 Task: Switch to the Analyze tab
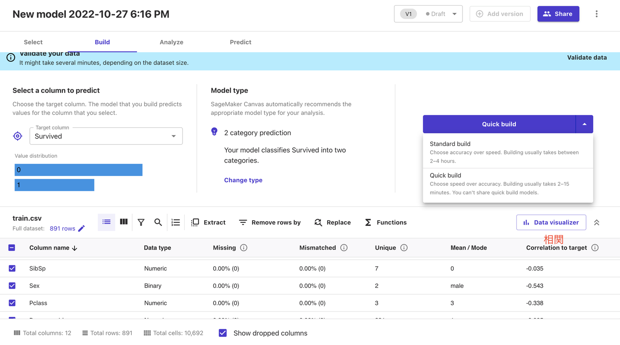tap(171, 42)
